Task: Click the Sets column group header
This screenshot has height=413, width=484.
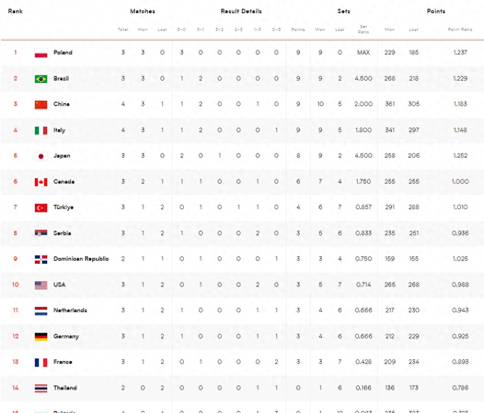Action: point(343,11)
